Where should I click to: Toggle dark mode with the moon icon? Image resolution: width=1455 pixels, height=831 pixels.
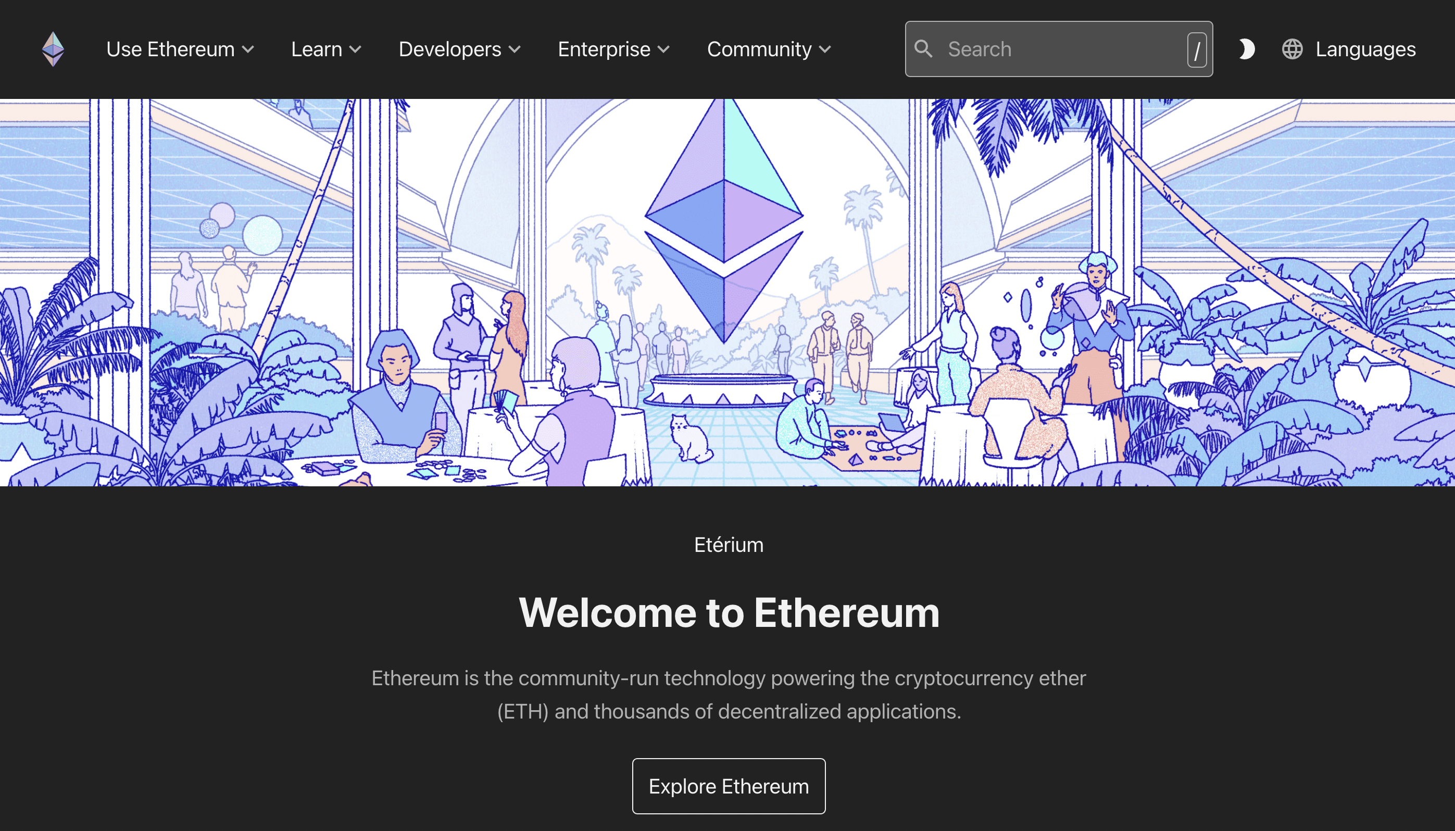(1247, 49)
